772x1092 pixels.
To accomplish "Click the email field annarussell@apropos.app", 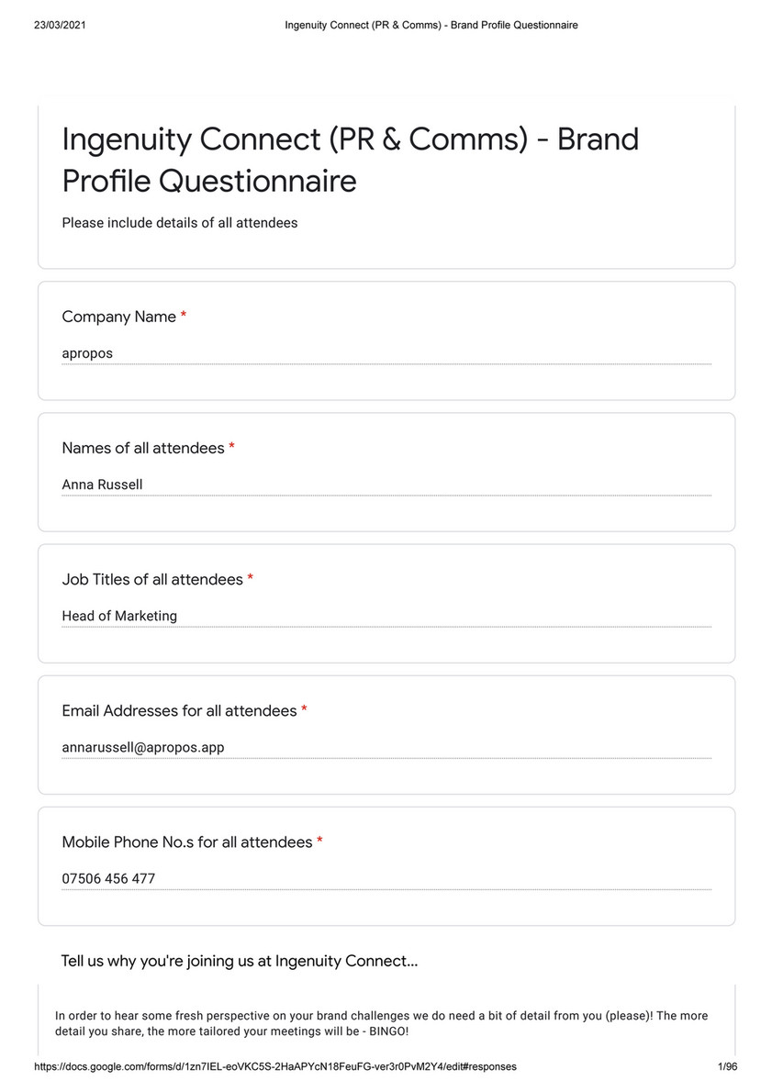I will (x=386, y=747).
